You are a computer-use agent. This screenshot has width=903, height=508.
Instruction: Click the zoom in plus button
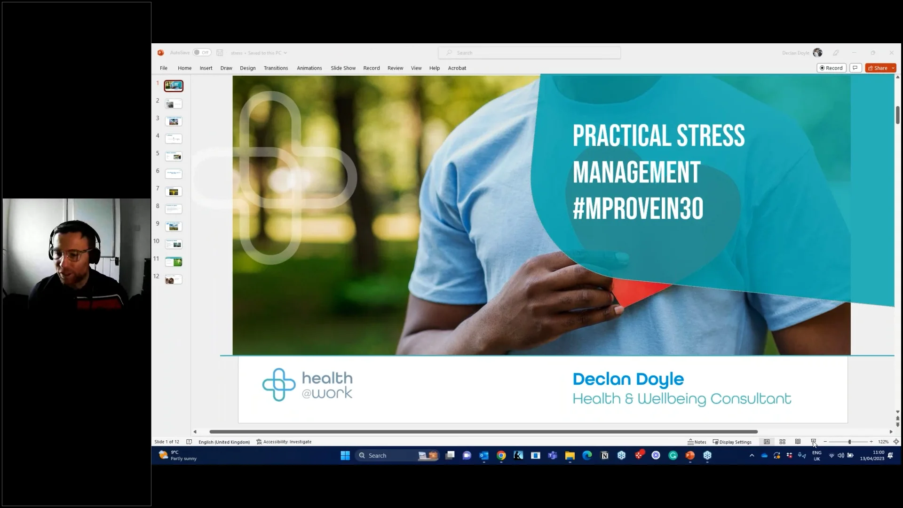871,442
